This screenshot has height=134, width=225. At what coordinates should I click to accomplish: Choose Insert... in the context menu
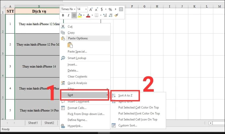[x=85, y=65]
